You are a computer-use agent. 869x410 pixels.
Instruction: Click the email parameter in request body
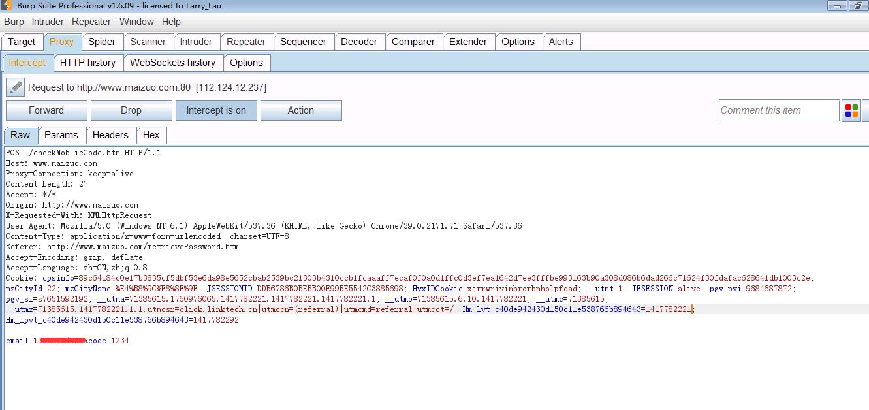46,341
